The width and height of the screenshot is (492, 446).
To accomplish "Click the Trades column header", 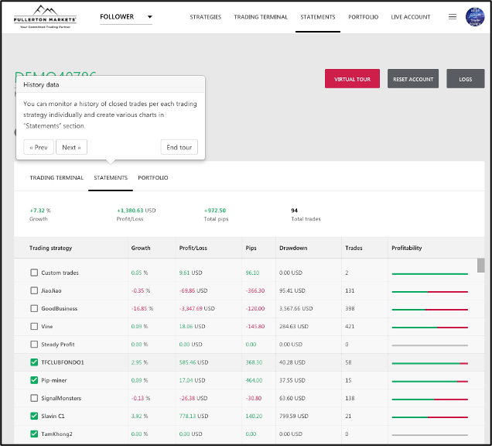I will tap(354, 248).
